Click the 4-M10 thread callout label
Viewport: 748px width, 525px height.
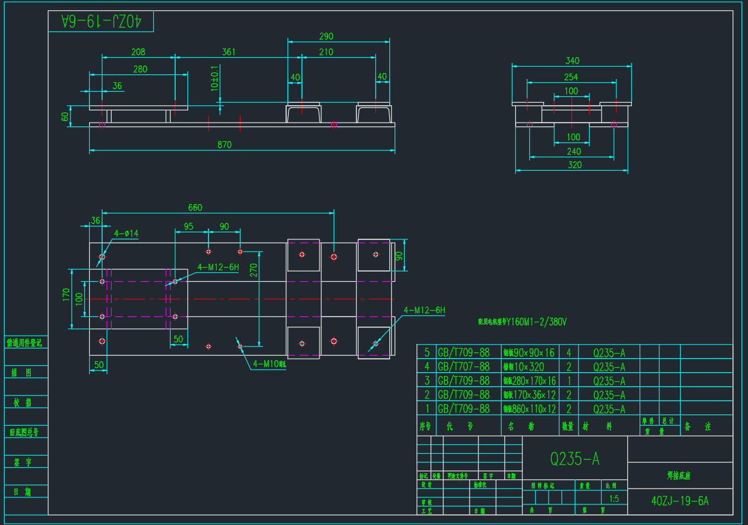click(269, 364)
